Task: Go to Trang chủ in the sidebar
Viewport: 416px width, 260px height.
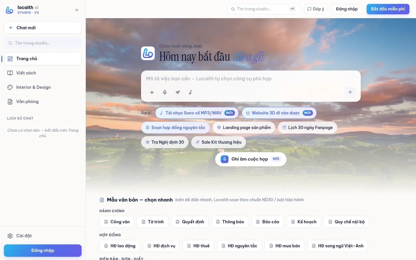Action: pos(43,59)
